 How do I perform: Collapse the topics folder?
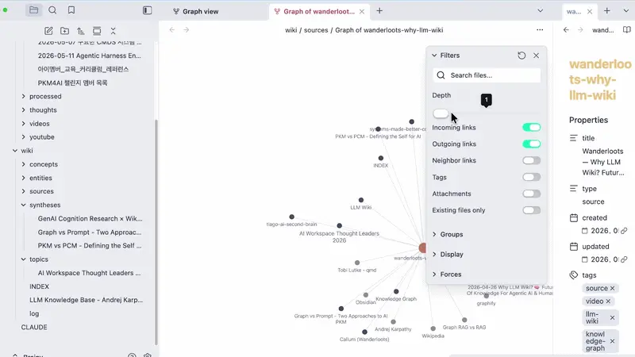(x=24, y=259)
